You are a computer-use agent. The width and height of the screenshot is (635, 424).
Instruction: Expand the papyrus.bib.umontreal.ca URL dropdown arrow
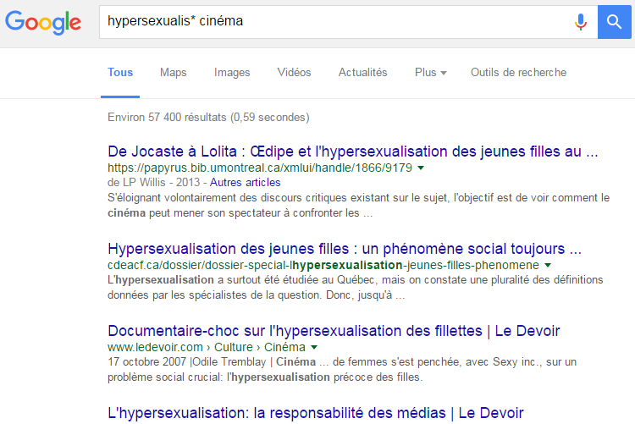pos(421,168)
